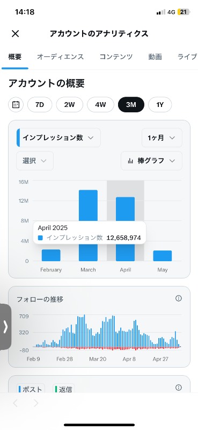Tap the browser forward arrow
The width and height of the screenshot is (198, 430).
click(x=36, y=403)
